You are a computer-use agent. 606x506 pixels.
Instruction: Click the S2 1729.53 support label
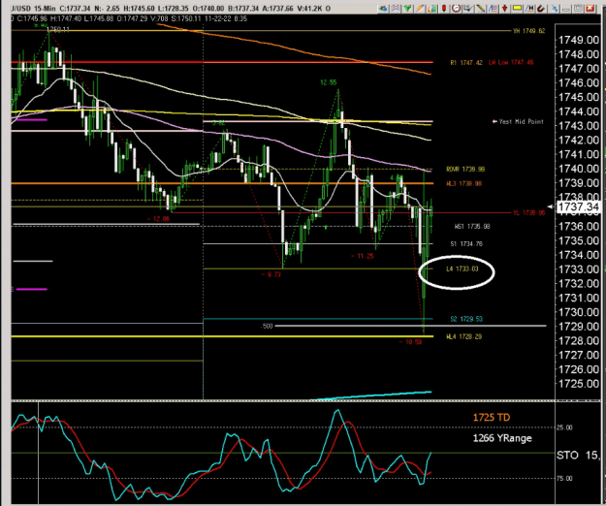point(466,319)
